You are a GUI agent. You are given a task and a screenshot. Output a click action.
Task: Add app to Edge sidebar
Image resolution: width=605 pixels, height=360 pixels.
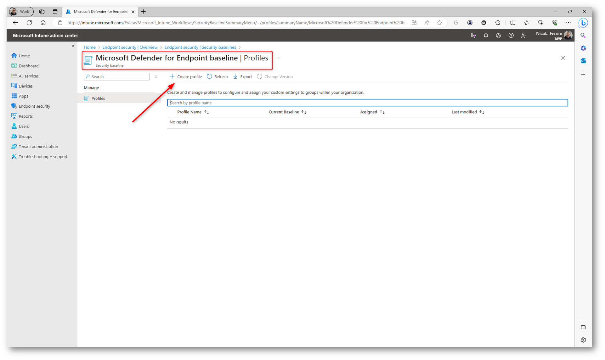583,75
